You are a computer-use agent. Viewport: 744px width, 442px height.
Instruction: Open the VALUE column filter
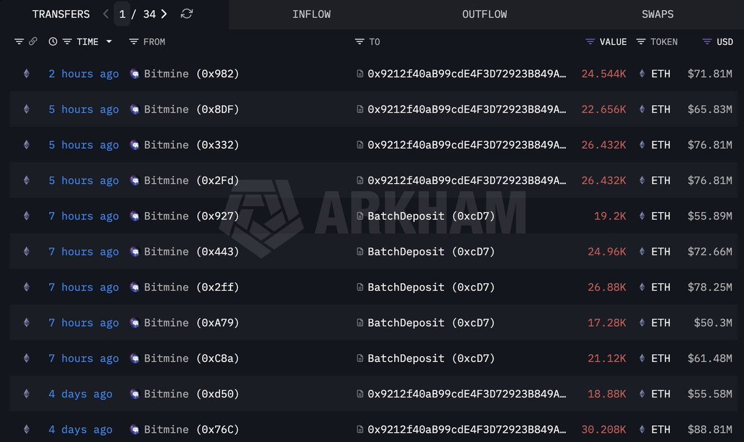[589, 42]
